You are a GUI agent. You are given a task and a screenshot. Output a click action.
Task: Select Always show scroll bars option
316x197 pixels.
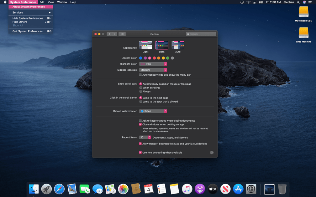(141, 91)
